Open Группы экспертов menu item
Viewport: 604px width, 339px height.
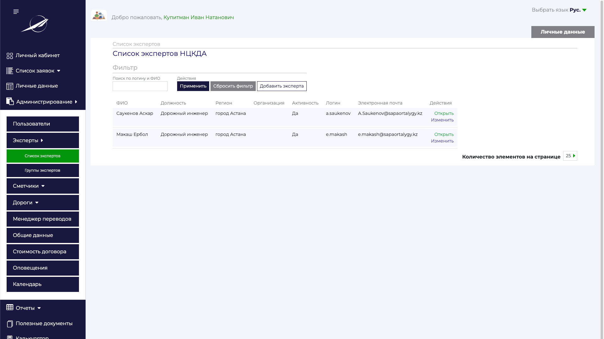coord(43,170)
